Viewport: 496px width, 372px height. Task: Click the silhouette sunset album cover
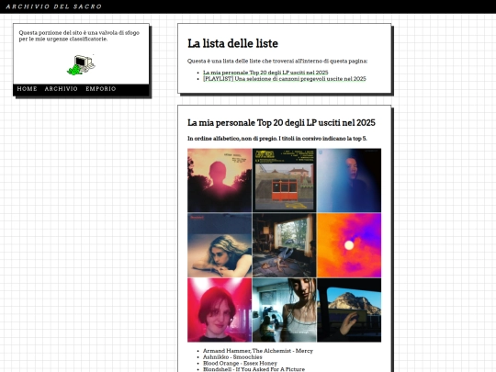pos(220,180)
